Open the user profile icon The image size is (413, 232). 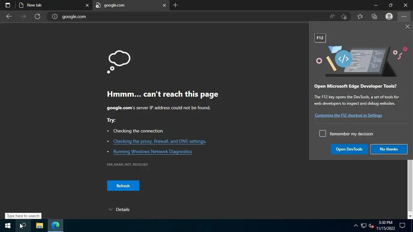point(389,16)
